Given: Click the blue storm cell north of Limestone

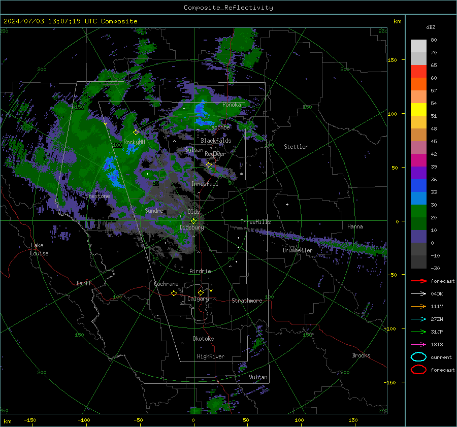Looking at the screenshot, I should (112, 172).
